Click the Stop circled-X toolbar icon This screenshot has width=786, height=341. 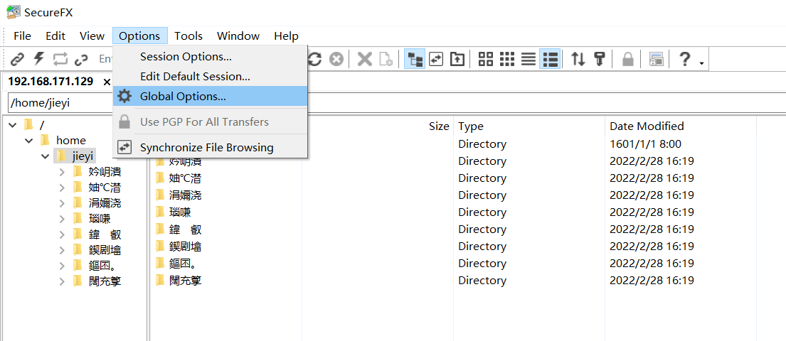pyautogui.click(x=336, y=59)
